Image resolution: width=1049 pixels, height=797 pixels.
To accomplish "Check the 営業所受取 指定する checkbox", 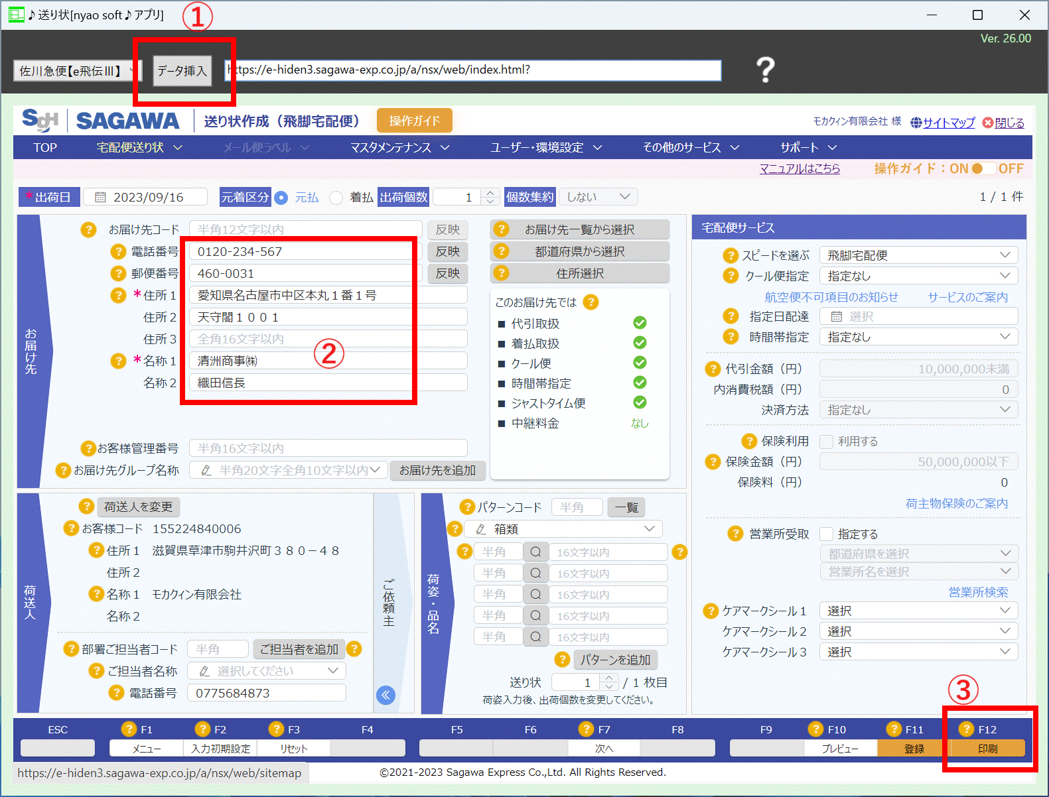I will coord(826,534).
